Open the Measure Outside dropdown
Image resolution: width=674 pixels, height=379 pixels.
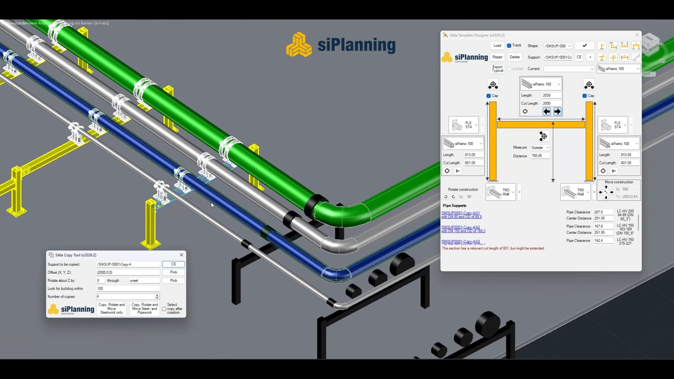(x=540, y=147)
